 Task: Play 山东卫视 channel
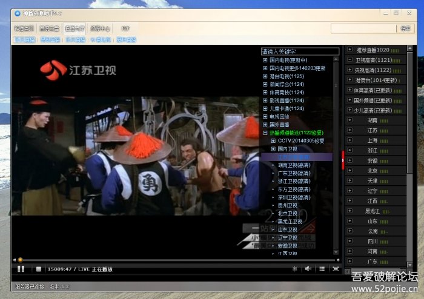[288, 229]
